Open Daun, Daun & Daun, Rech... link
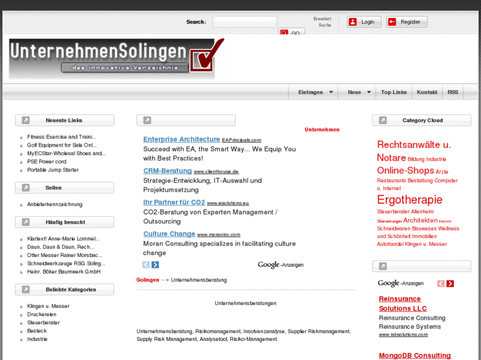Image resolution: width=481 pixels, height=360 pixels. click(x=60, y=247)
